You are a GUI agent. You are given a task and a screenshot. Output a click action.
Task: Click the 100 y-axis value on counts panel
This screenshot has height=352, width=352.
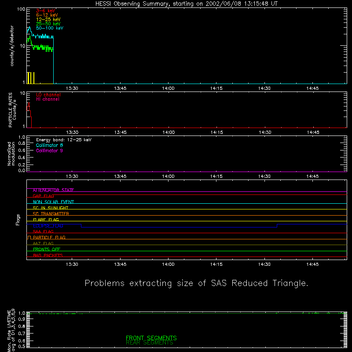pyautogui.click(x=21, y=9)
